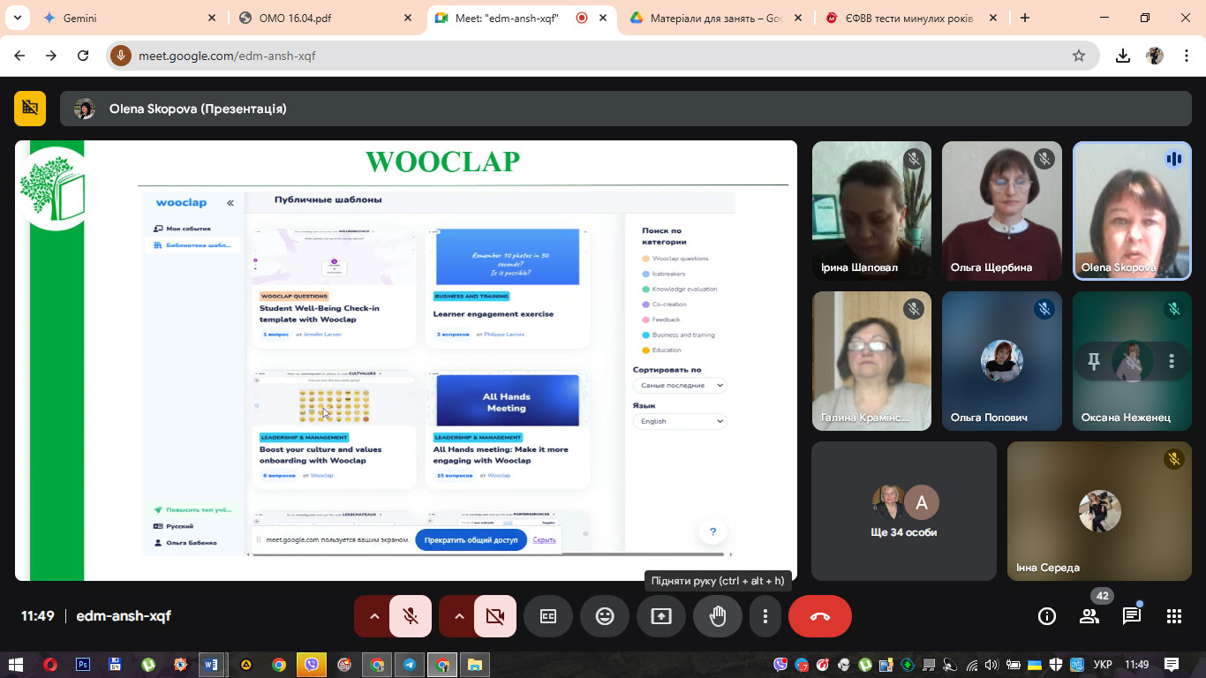Image resolution: width=1206 pixels, height=678 pixels.
Task: Open the Язык dropdown showing English
Action: point(680,421)
